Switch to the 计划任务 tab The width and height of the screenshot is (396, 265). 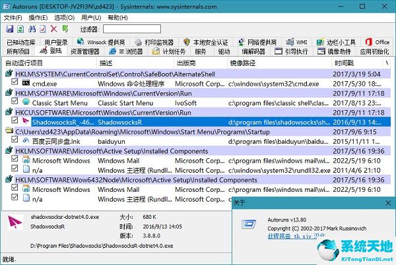click(x=169, y=51)
